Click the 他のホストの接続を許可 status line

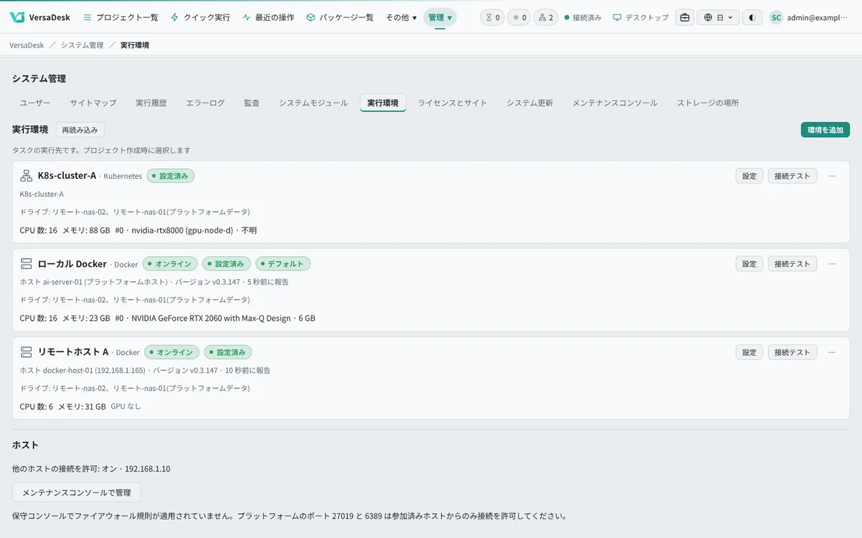(91, 469)
